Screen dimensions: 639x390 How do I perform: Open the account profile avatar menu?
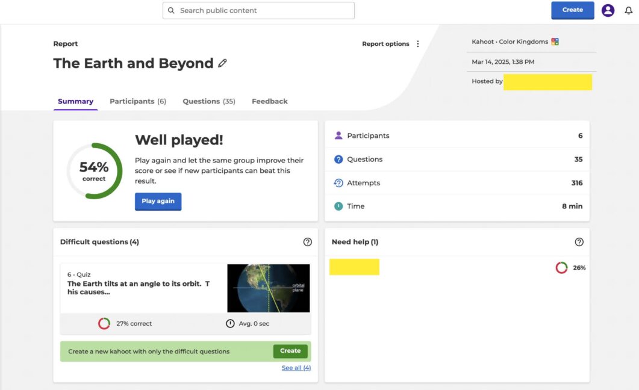608,10
